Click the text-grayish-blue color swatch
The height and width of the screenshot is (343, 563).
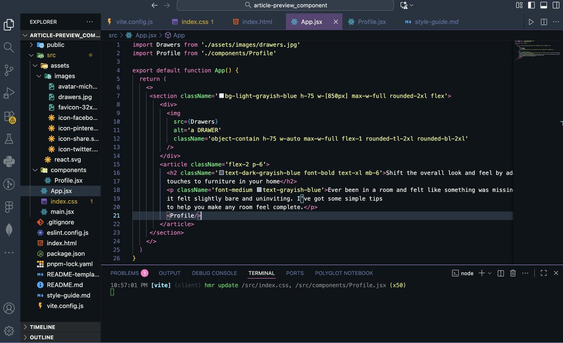tap(259, 190)
